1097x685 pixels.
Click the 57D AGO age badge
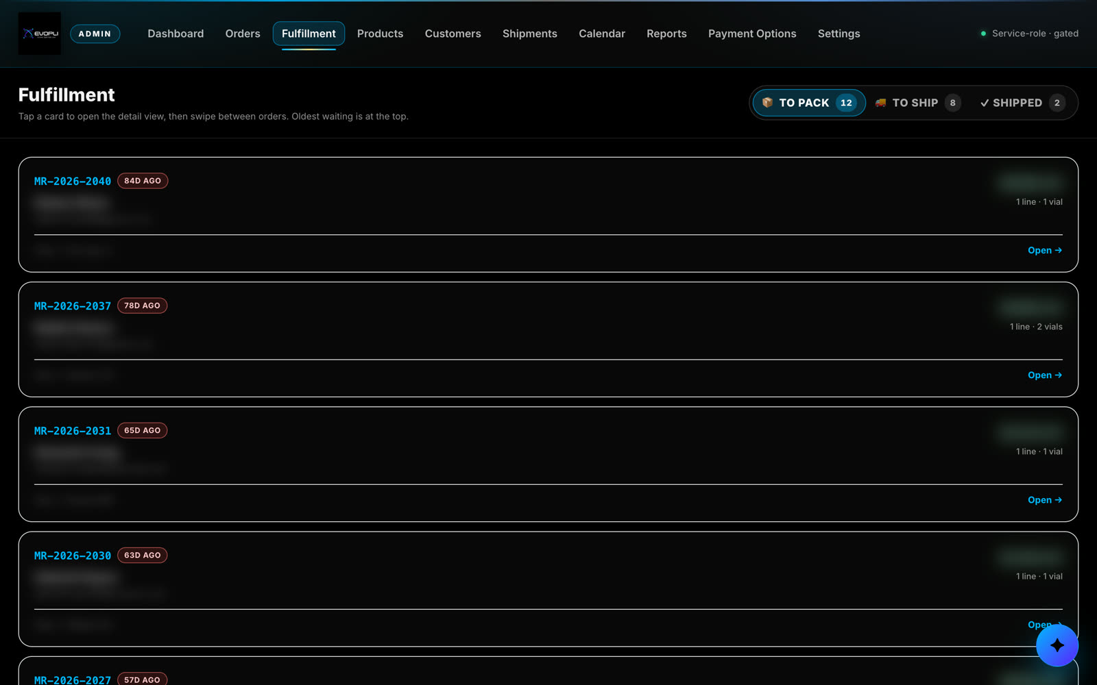click(142, 680)
